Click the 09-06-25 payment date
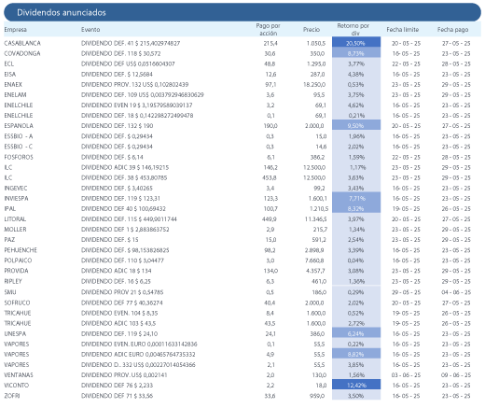This screenshot has width=485, height=408. tap(456, 375)
